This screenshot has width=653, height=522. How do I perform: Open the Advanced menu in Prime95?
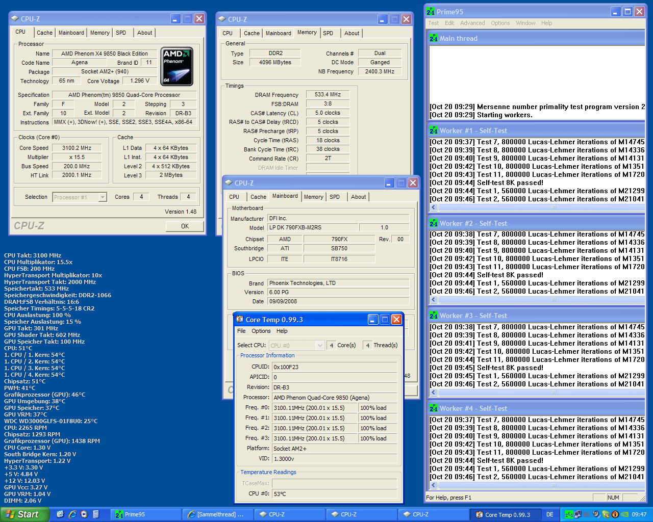coord(472,23)
